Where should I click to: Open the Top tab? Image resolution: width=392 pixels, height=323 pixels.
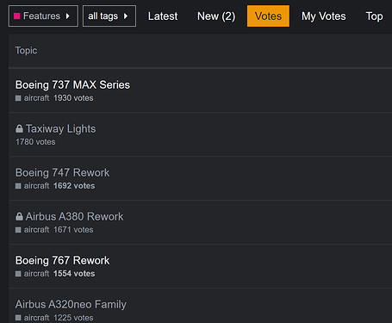tap(374, 16)
